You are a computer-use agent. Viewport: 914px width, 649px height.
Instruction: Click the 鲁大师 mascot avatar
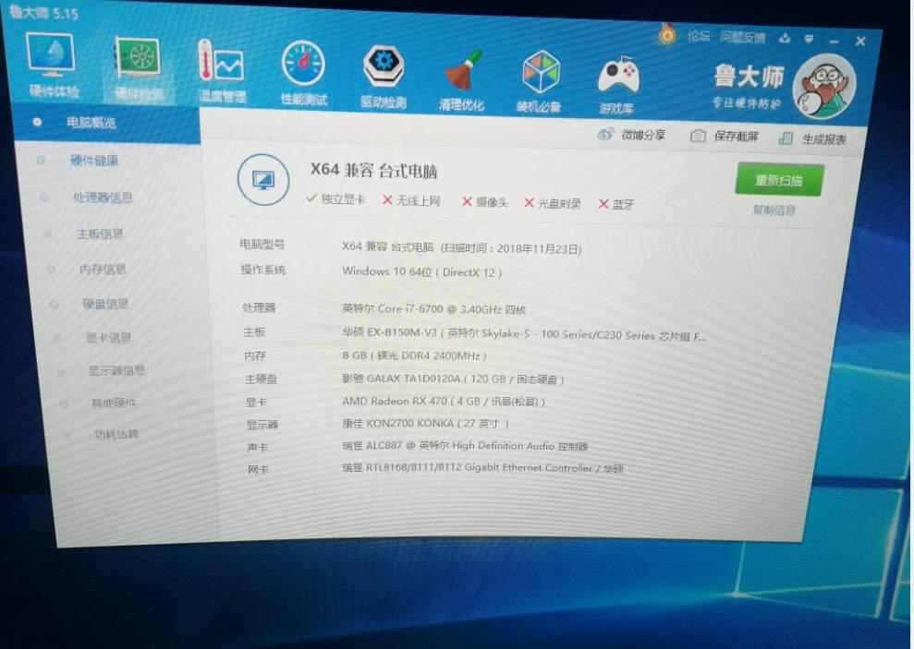(x=824, y=87)
